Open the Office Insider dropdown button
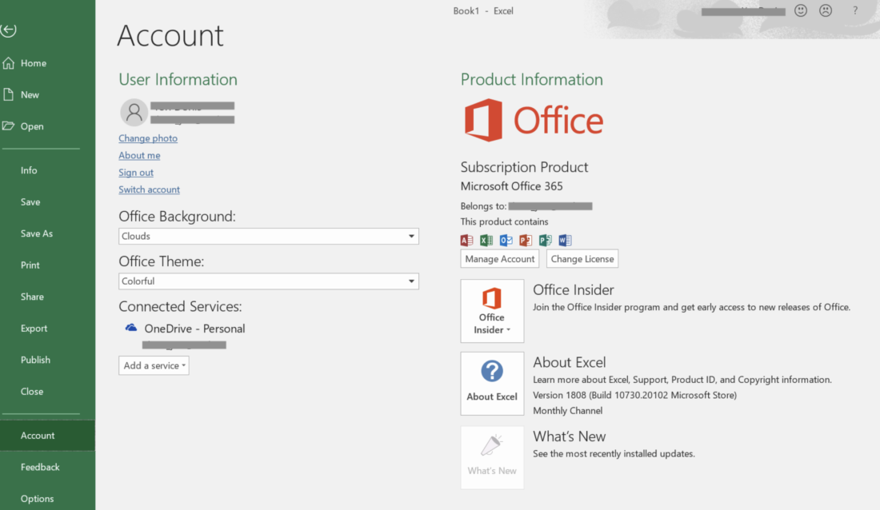880x510 pixels. 492,311
